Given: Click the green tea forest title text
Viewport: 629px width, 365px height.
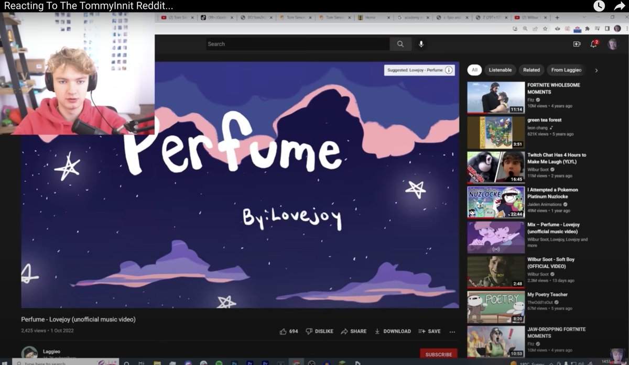Looking at the screenshot, I should click(544, 120).
